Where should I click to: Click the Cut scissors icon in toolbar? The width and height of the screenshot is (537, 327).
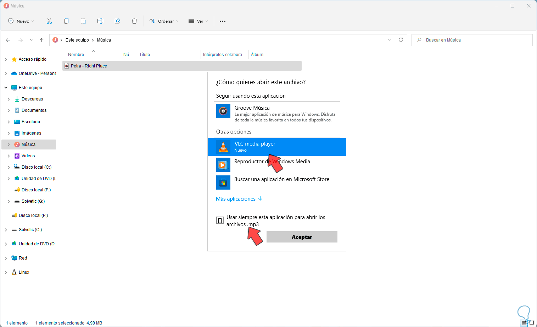click(49, 21)
